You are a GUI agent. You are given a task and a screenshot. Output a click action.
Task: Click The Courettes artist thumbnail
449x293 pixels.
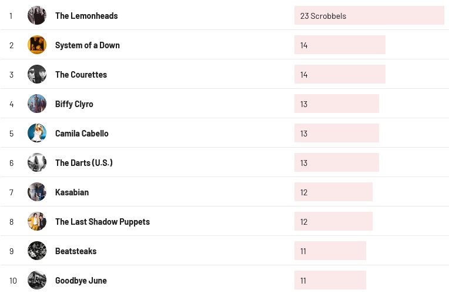[x=37, y=74]
